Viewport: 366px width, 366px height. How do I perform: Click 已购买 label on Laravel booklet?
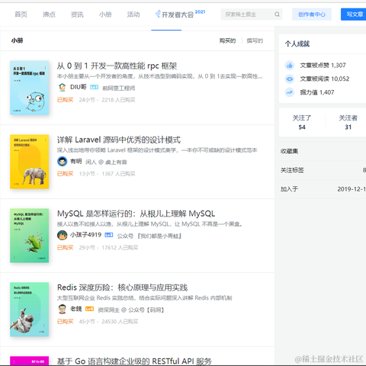[x=65, y=174]
